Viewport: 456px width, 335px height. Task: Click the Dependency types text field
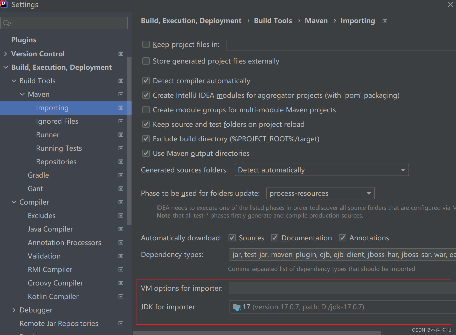pyautogui.click(x=343, y=254)
